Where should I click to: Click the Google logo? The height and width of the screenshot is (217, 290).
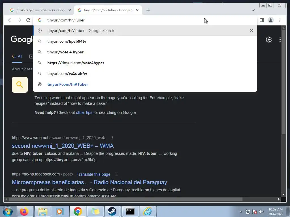(22, 40)
